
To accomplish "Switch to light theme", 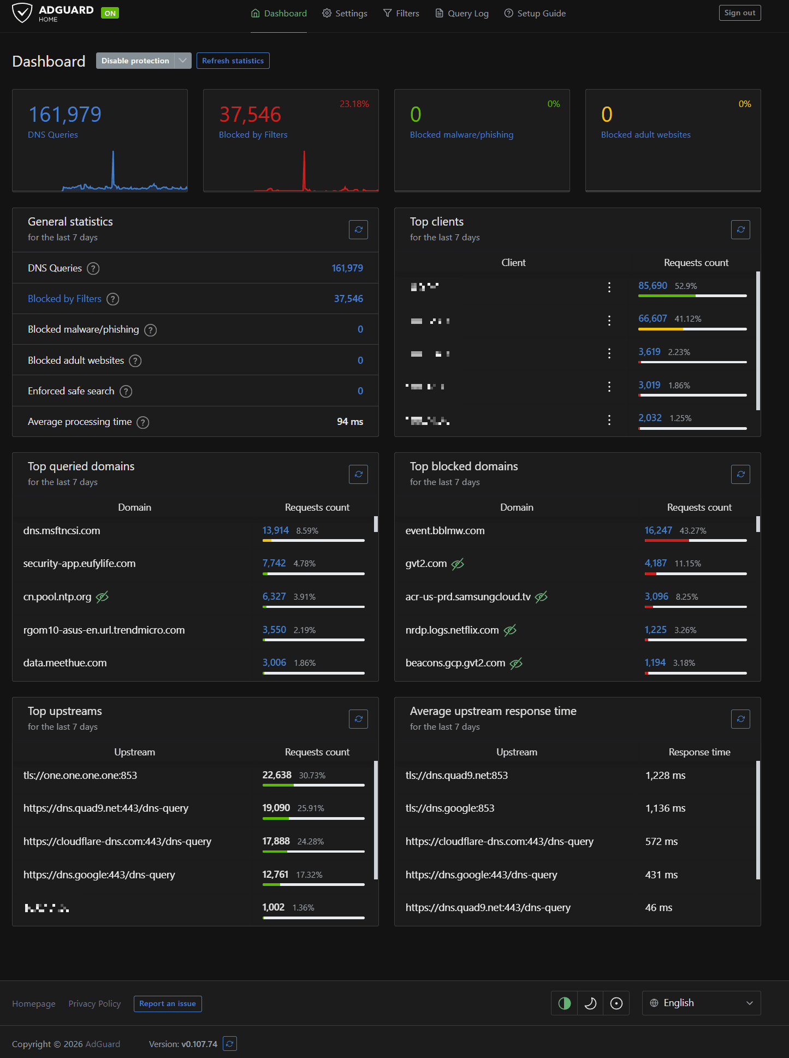I will pos(616,1003).
